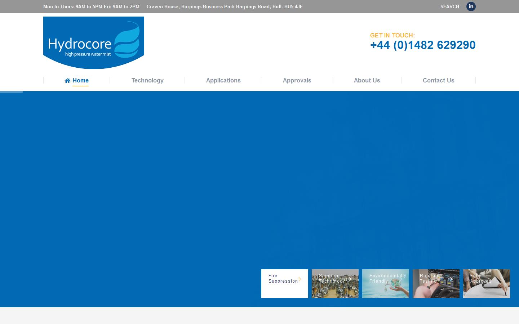Go to the Contact Us page
Viewport: 519px width, 324px height.
pos(439,80)
